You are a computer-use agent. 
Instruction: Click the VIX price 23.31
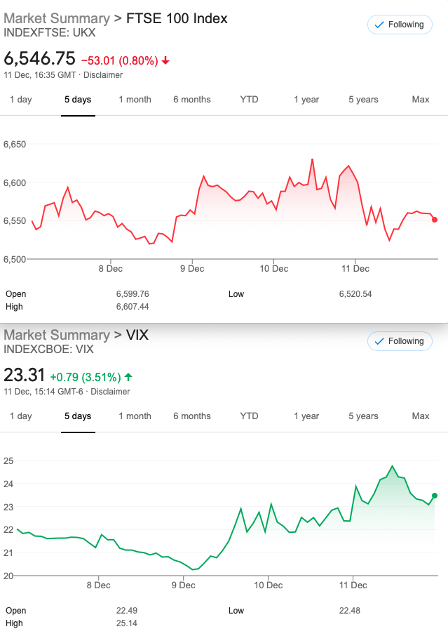(x=24, y=375)
